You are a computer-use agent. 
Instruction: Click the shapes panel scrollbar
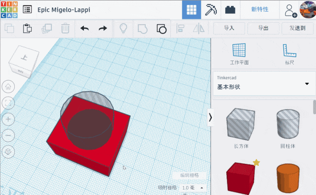[315, 107]
